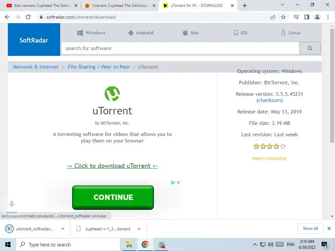This screenshot has width=335, height=251.
Task: Show hidden tray icons chevron
Action: (255, 244)
